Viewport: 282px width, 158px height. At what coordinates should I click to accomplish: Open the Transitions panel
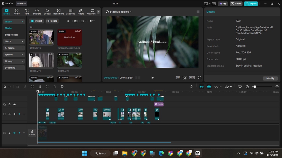point(58,11)
